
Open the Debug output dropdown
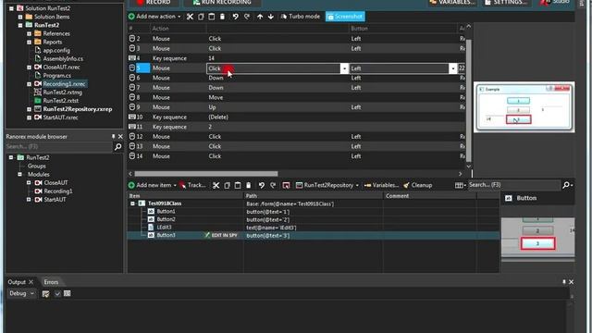click(x=22, y=293)
